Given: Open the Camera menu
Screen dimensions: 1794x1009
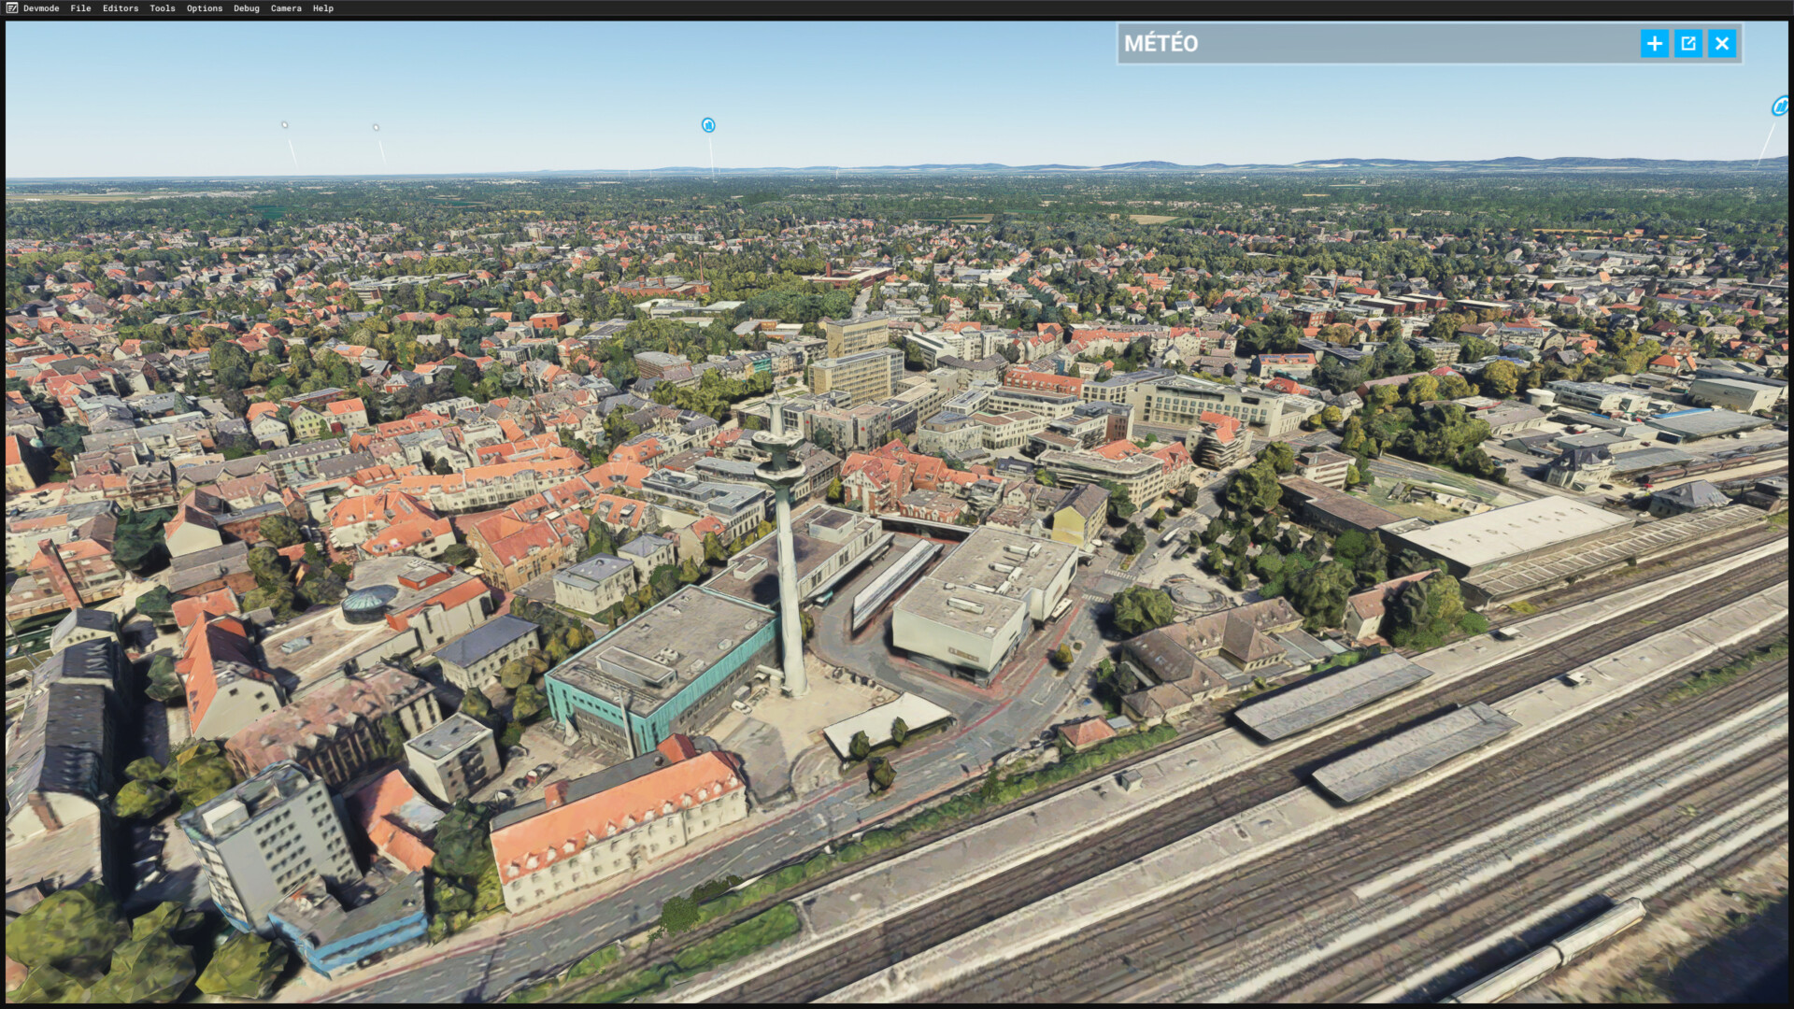Looking at the screenshot, I should (x=286, y=8).
